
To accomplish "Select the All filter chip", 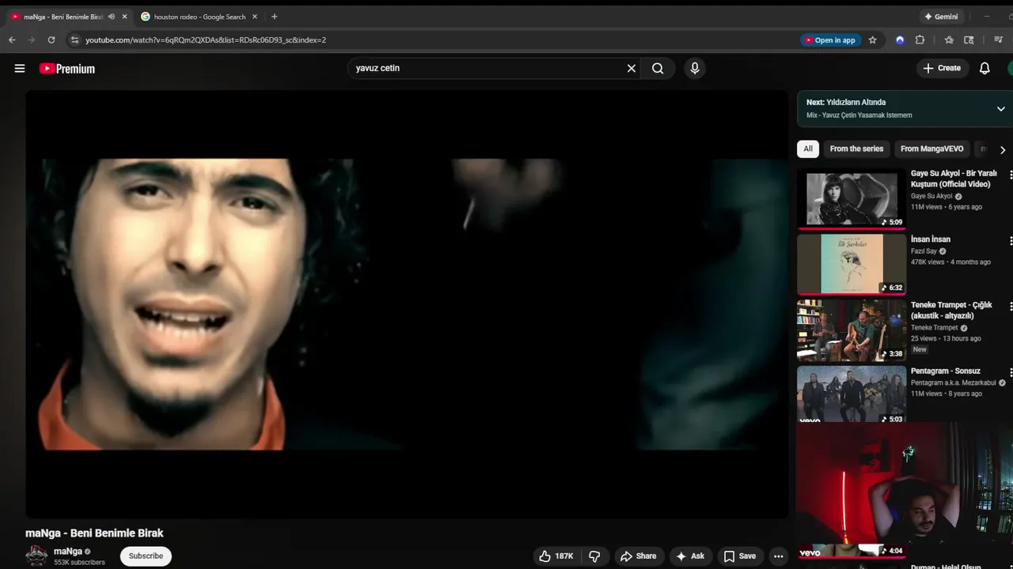I will point(808,149).
